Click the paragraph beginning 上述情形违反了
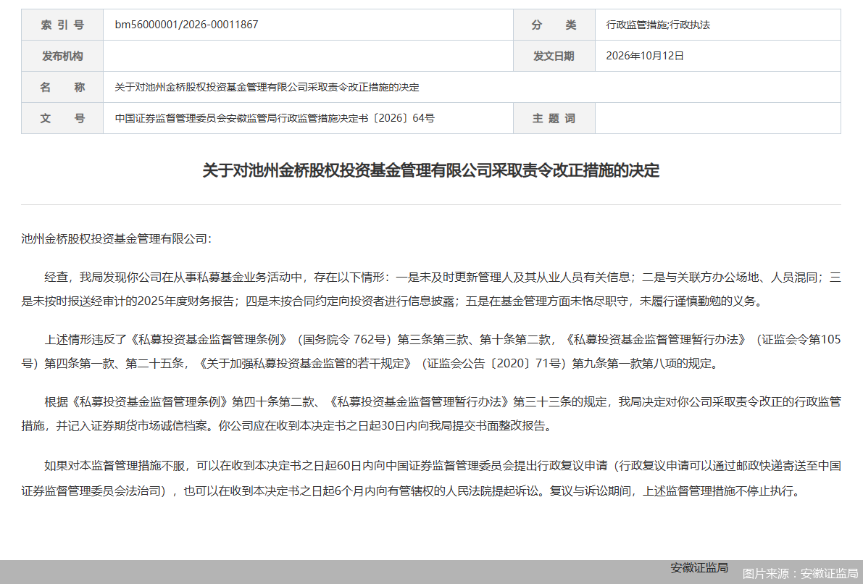Viewport: 863px width, 584px height. click(x=431, y=351)
